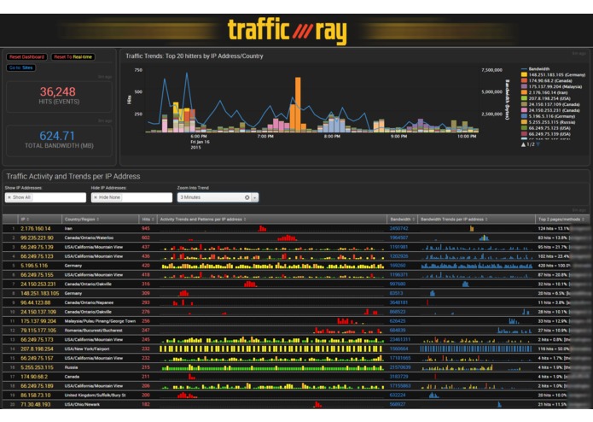This screenshot has width=593, height=422.
Task: Remove the Hide None tag in Hide IP Addresses
Action: pyautogui.click(x=96, y=197)
